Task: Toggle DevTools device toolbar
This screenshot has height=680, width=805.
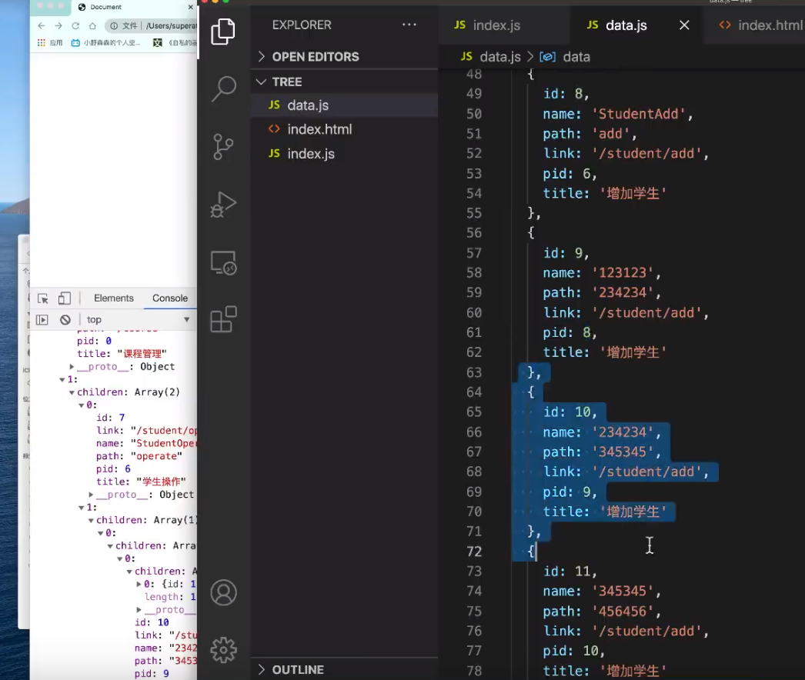Action: (x=64, y=298)
